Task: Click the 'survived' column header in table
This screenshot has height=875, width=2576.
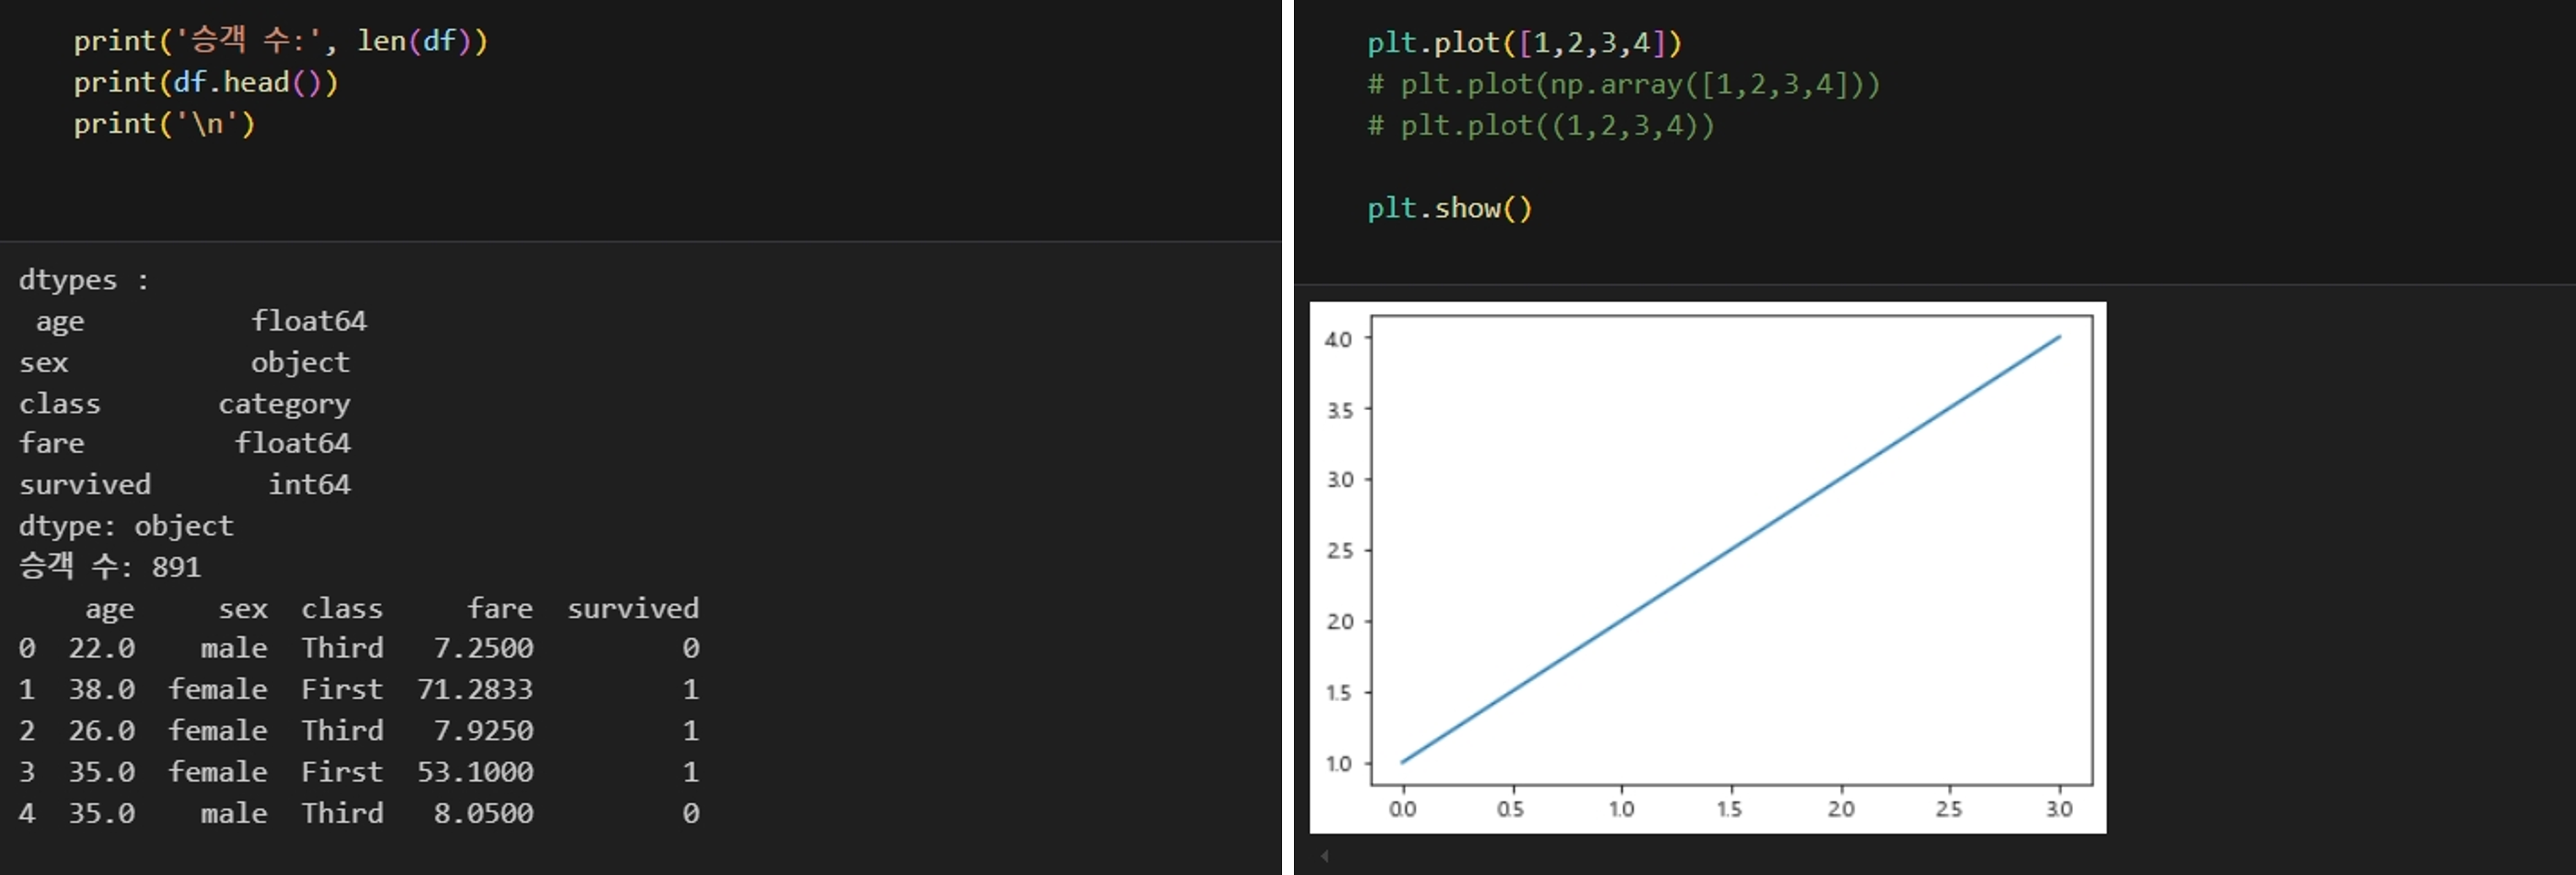Action: tap(633, 609)
